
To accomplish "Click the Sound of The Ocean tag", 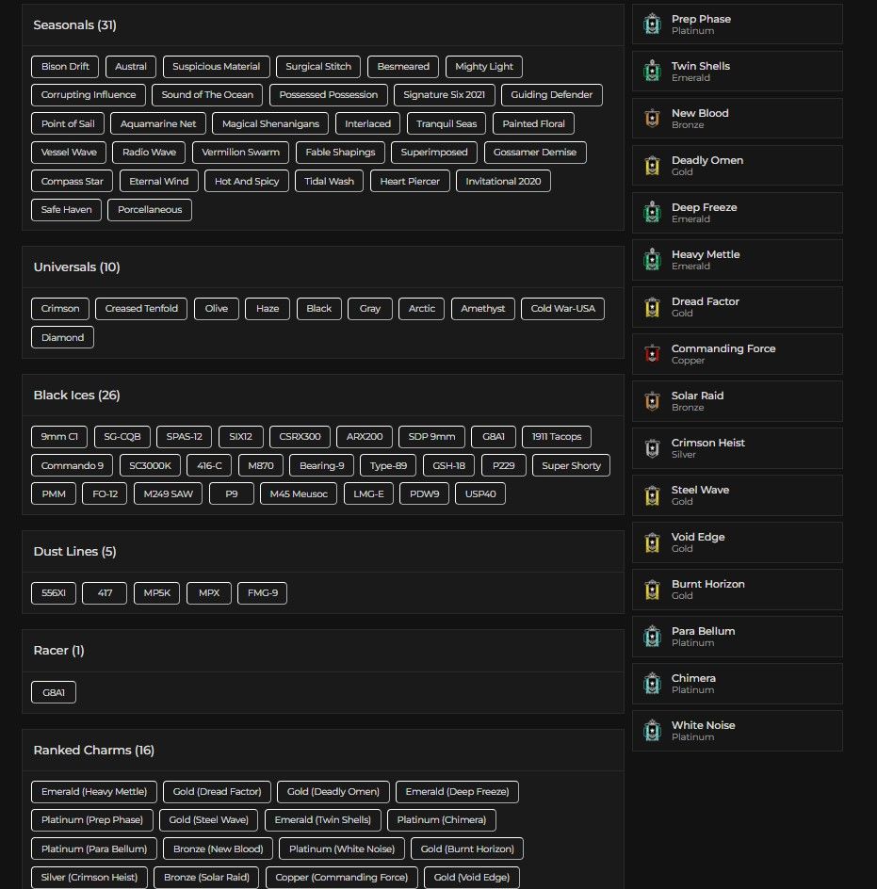I will 207,95.
